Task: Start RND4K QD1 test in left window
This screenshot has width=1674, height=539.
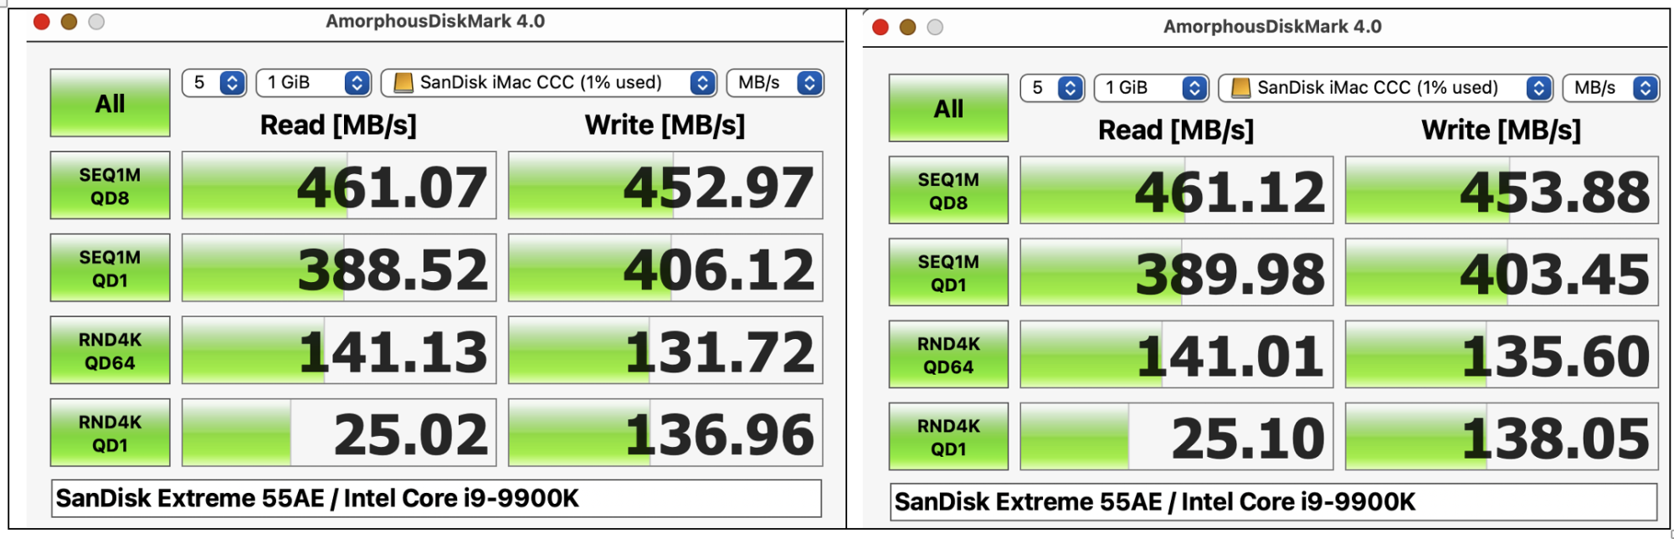Action: point(110,433)
